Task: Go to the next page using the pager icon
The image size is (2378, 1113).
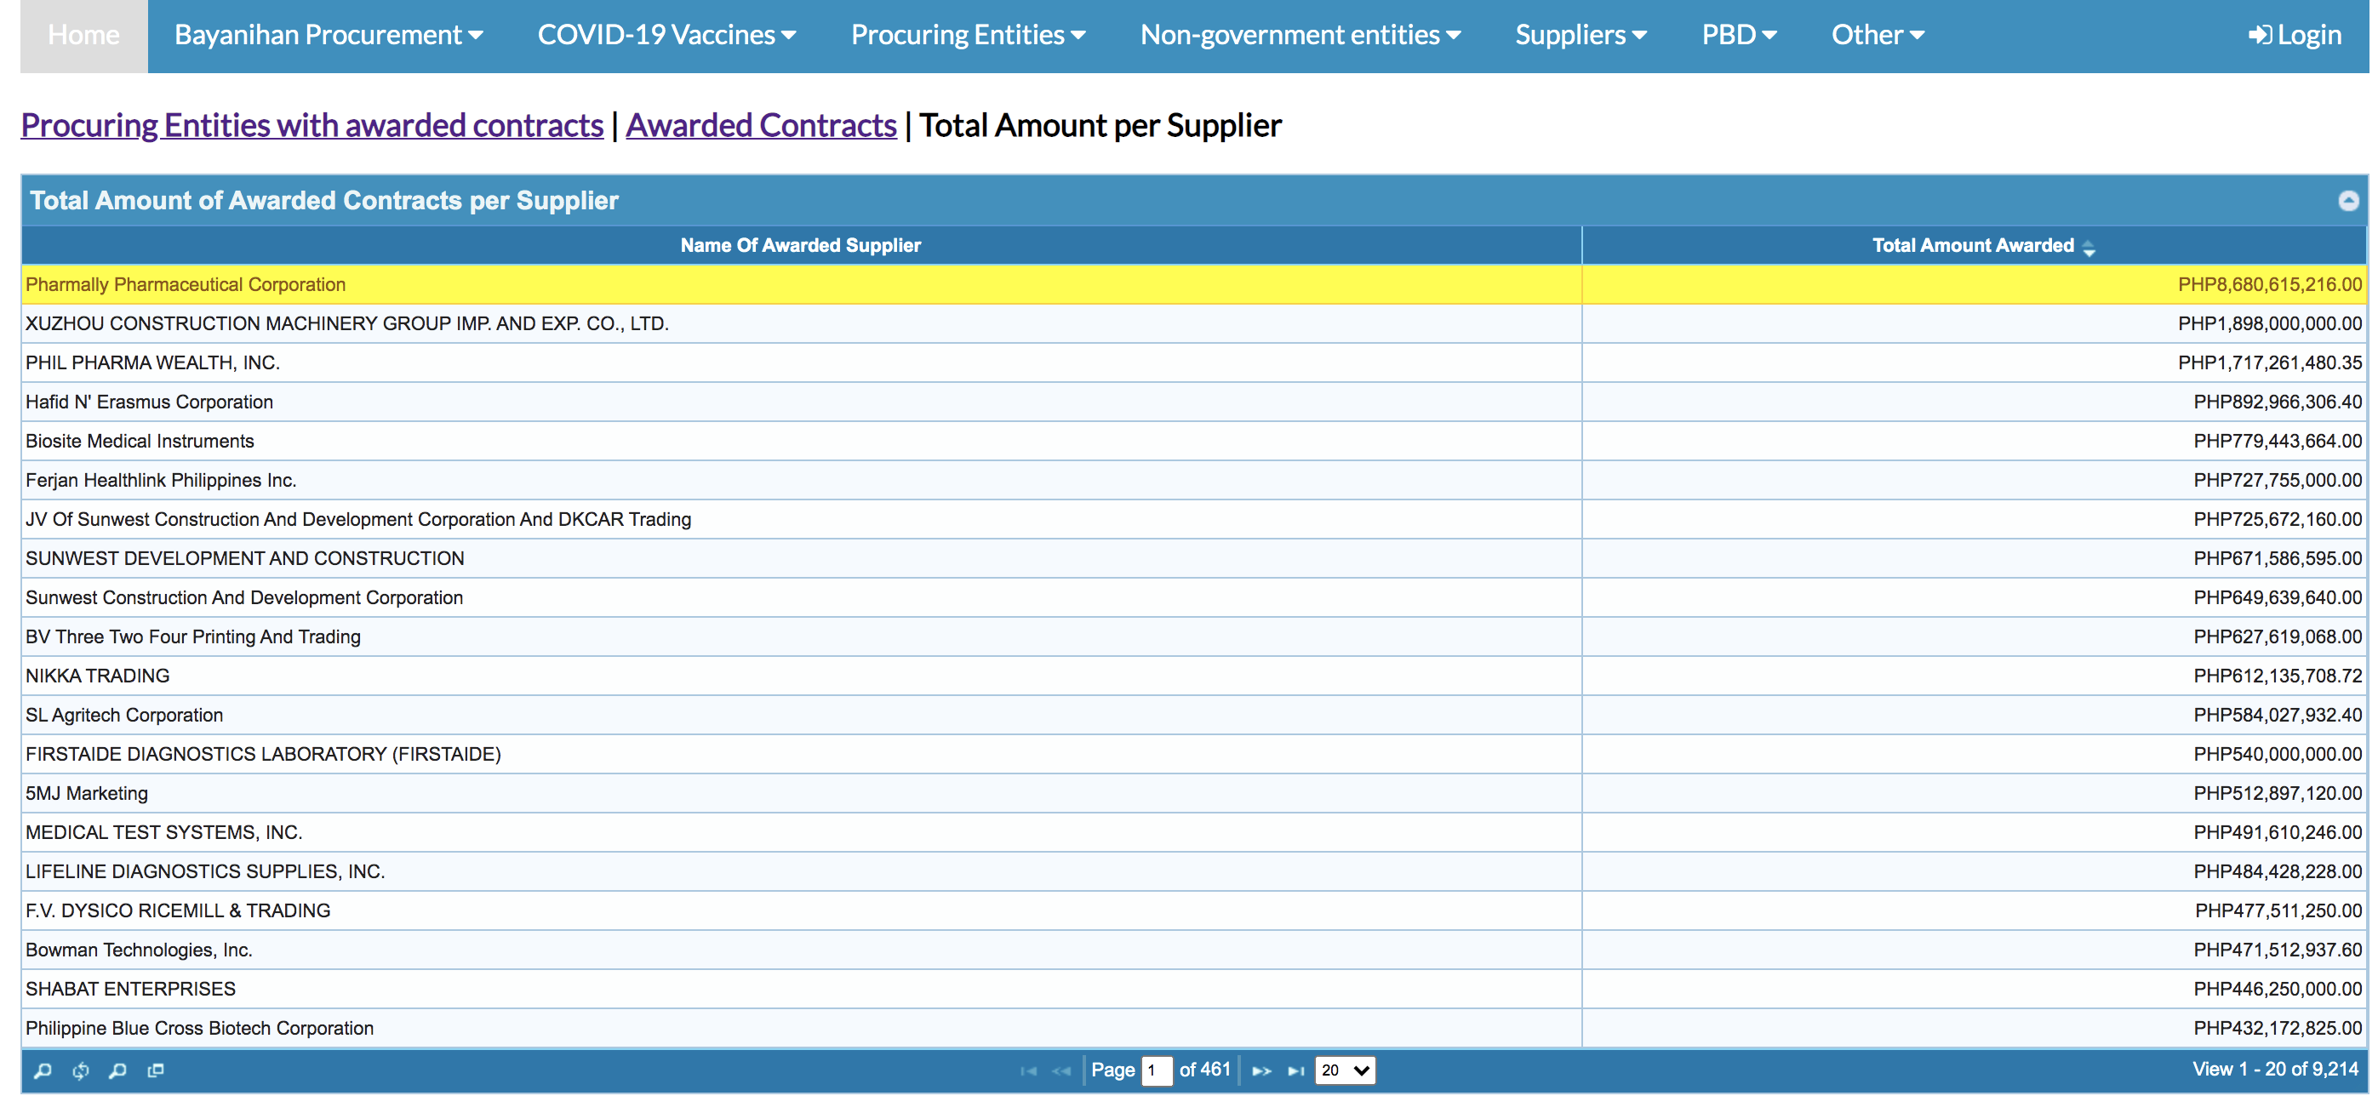Action: pyautogui.click(x=1262, y=1070)
